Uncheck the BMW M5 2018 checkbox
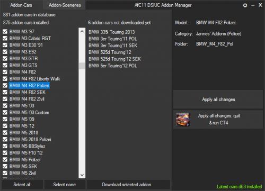Viewport: 265px width, 191px height. click(x=5, y=133)
